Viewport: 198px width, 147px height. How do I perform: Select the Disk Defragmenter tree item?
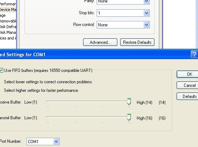[8, 27]
